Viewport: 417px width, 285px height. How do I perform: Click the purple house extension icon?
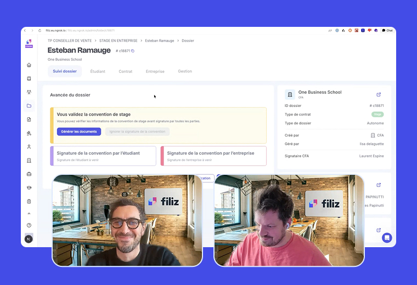[x=376, y=31]
